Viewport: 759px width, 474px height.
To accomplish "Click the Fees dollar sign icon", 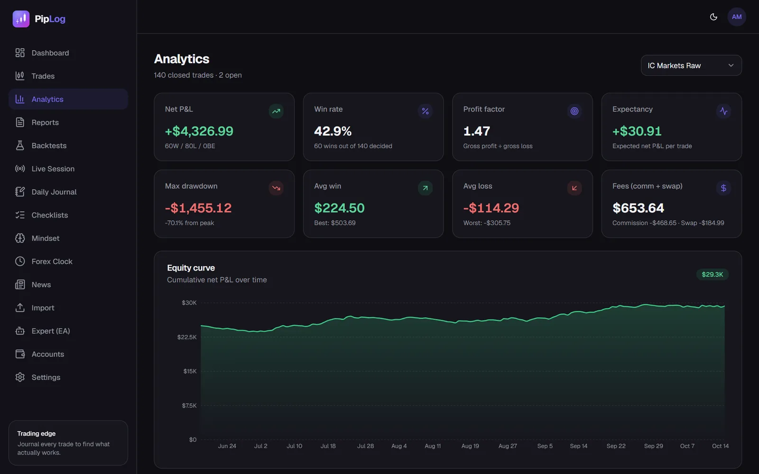I will (723, 188).
